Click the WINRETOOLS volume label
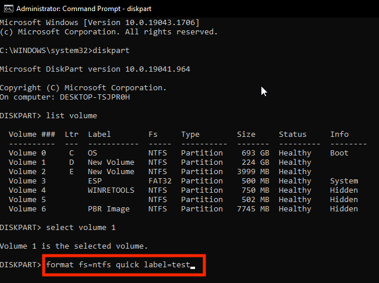379x283 pixels. (x=111, y=190)
